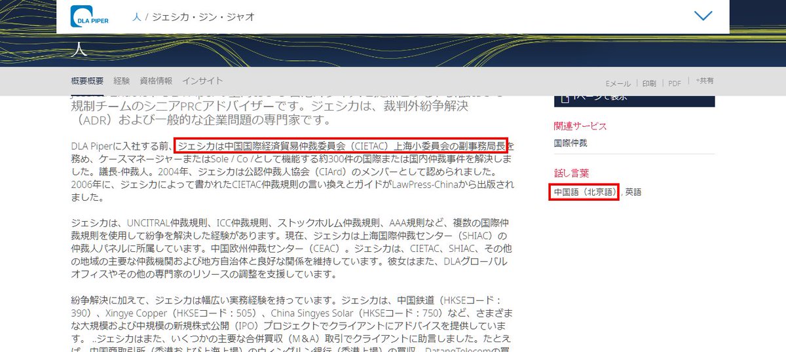Download the profile via PDF link
This screenshot has width=786, height=352.
click(x=675, y=84)
